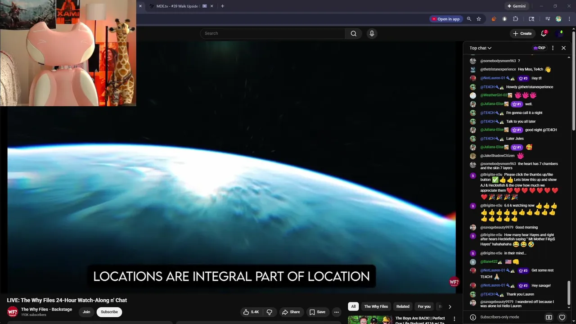Open more actions menu beside Save
The width and height of the screenshot is (576, 324).
coord(336,312)
